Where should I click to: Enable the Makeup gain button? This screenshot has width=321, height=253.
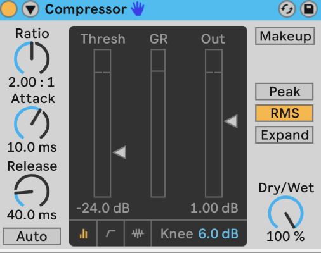285,36
